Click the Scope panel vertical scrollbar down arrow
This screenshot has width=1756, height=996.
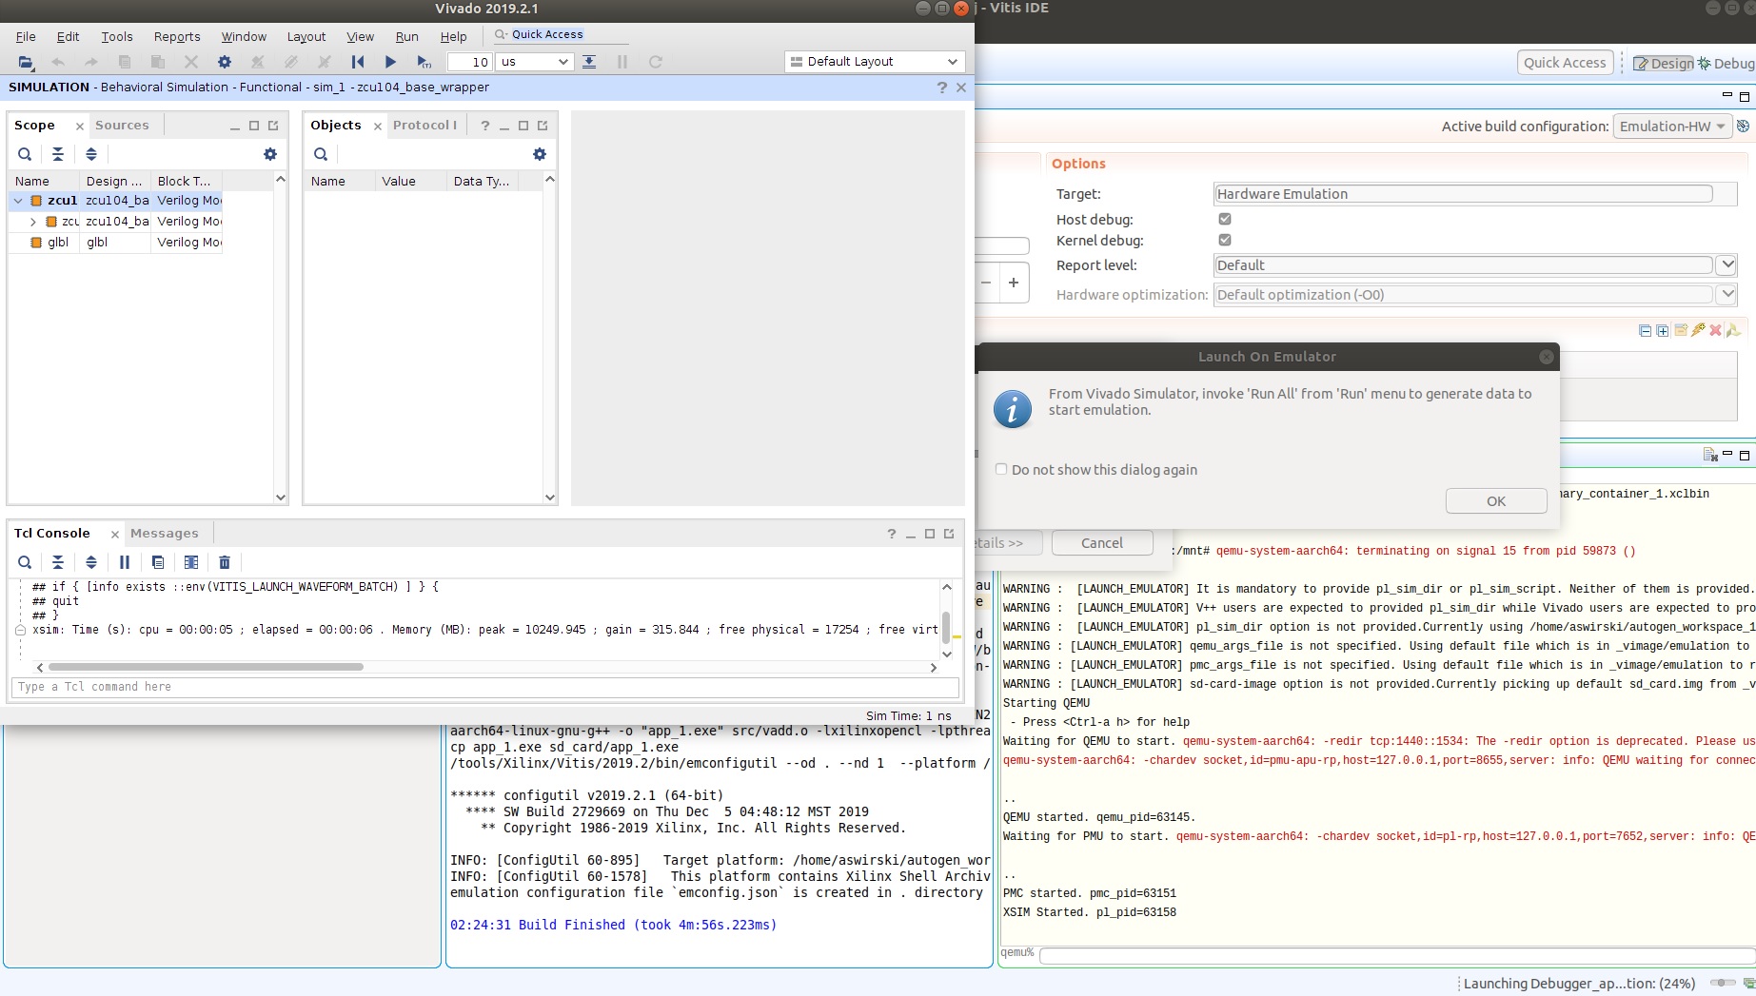point(281,497)
